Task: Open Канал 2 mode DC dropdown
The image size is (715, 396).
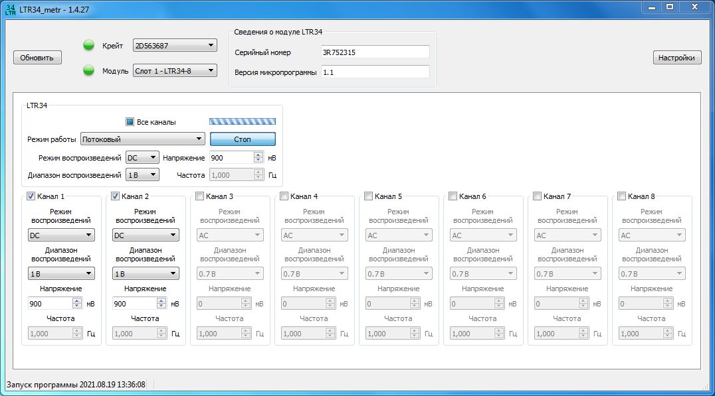Action: coord(146,235)
